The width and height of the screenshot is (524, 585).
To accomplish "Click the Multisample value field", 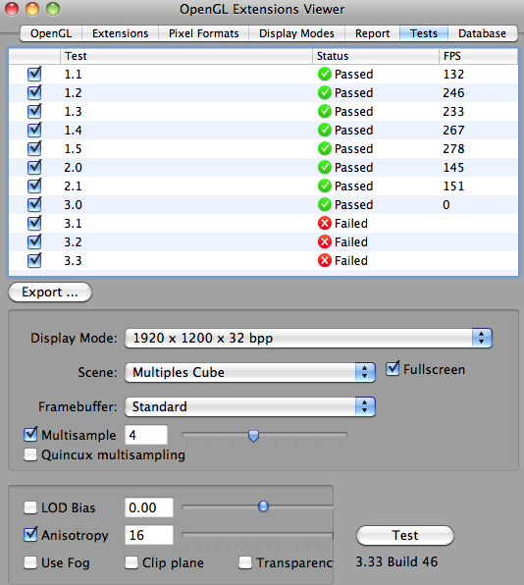I will (146, 435).
